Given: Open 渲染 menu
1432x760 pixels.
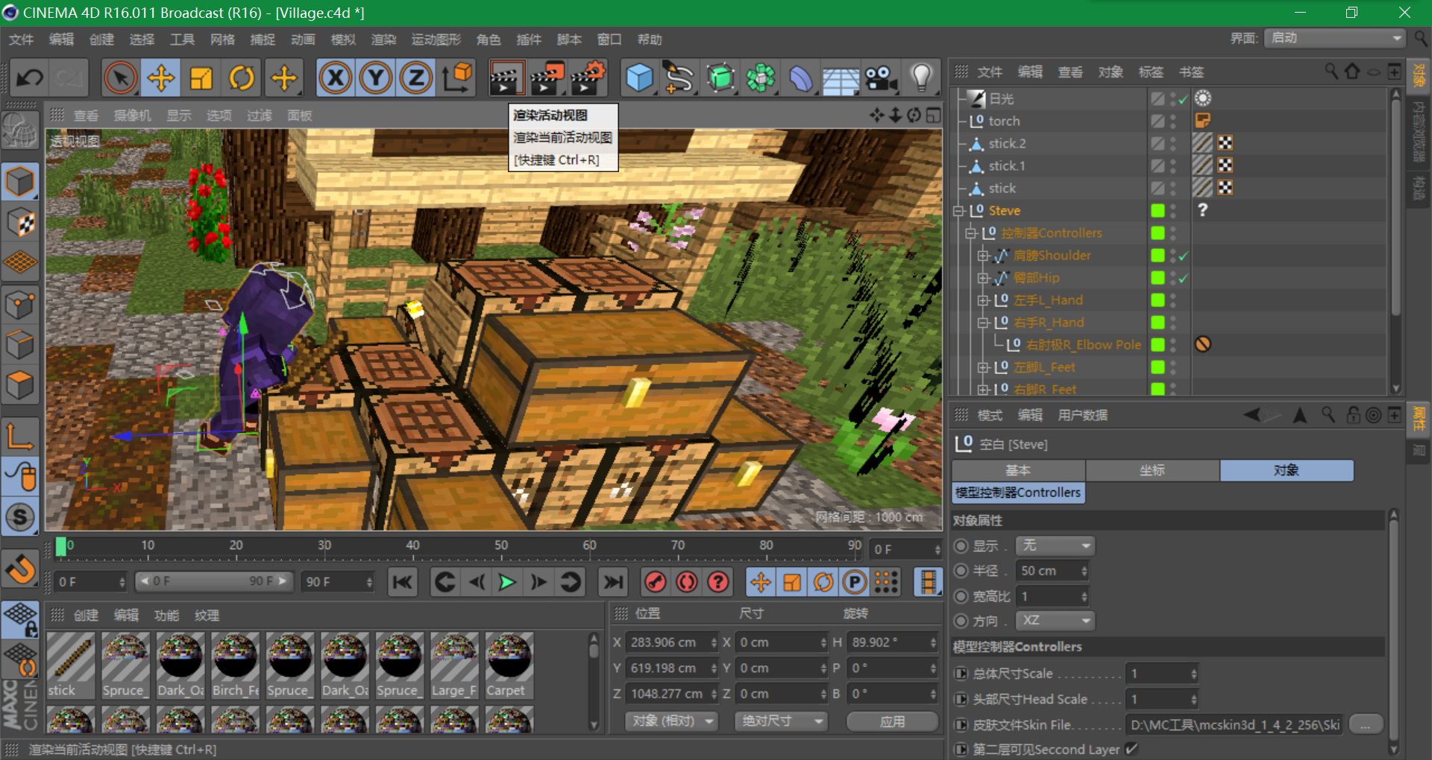Looking at the screenshot, I should [383, 39].
